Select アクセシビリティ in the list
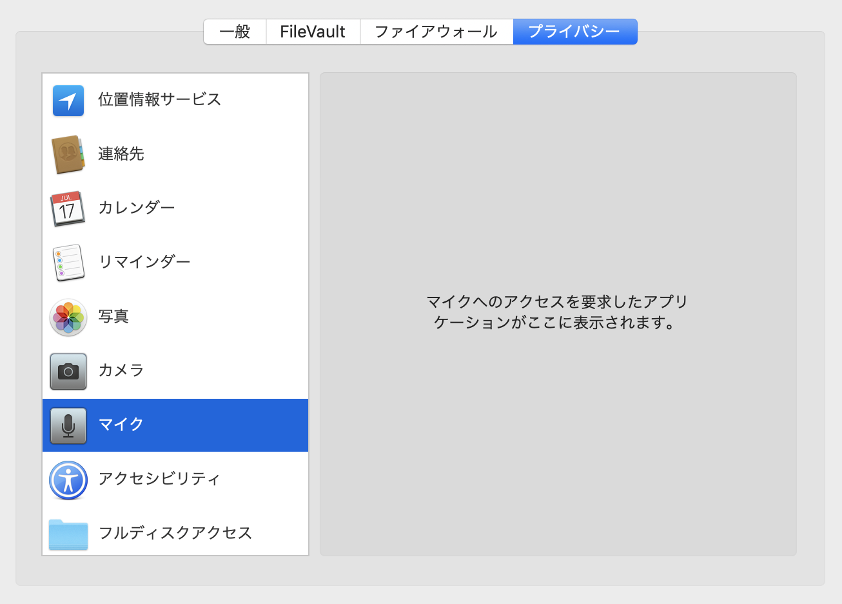The image size is (842, 604). 175,479
